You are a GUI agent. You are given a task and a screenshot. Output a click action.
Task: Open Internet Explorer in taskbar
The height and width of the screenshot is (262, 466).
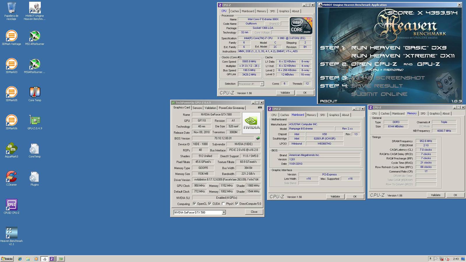(x=20, y=259)
